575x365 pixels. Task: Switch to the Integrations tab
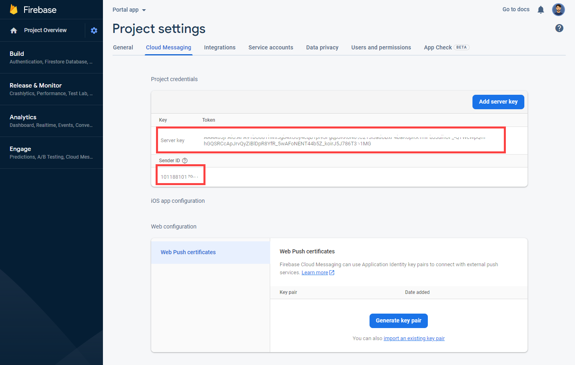point(220,47)
